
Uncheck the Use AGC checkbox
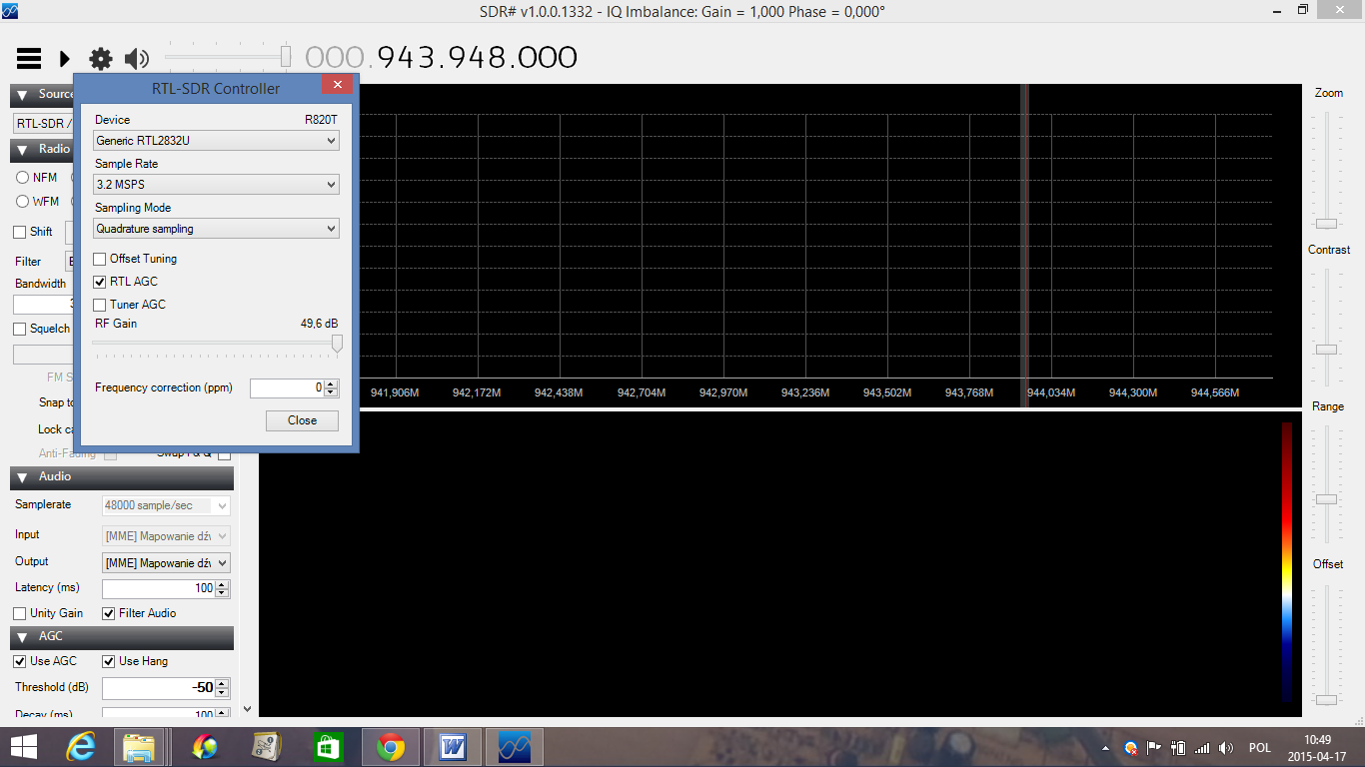(20, 661)
